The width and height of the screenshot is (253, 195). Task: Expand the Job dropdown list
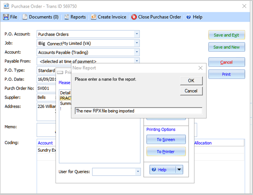[x=136, y=43]
